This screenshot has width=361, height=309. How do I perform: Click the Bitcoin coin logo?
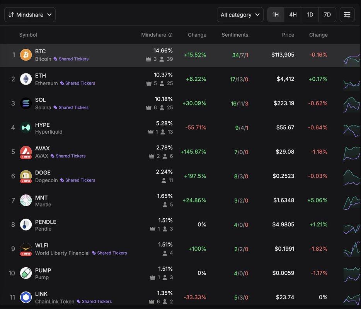click(x=26, y=55)
